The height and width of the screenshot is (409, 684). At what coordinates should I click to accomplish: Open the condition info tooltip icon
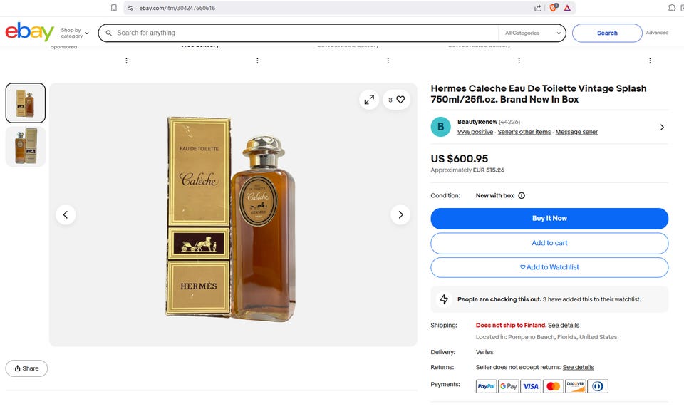[522, 195]
